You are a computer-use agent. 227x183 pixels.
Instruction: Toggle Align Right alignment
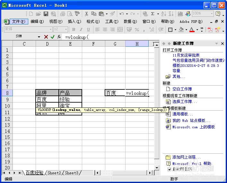[x=112, y=30]
